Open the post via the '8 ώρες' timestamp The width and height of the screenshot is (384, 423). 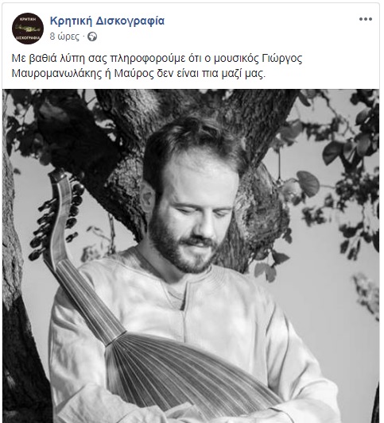(x=64, y=37)
